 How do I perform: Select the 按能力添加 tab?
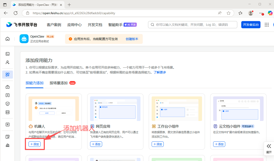click(35, 82)
